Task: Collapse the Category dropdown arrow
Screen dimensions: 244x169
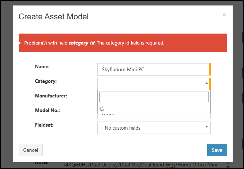Action: (x=206, y=83)
